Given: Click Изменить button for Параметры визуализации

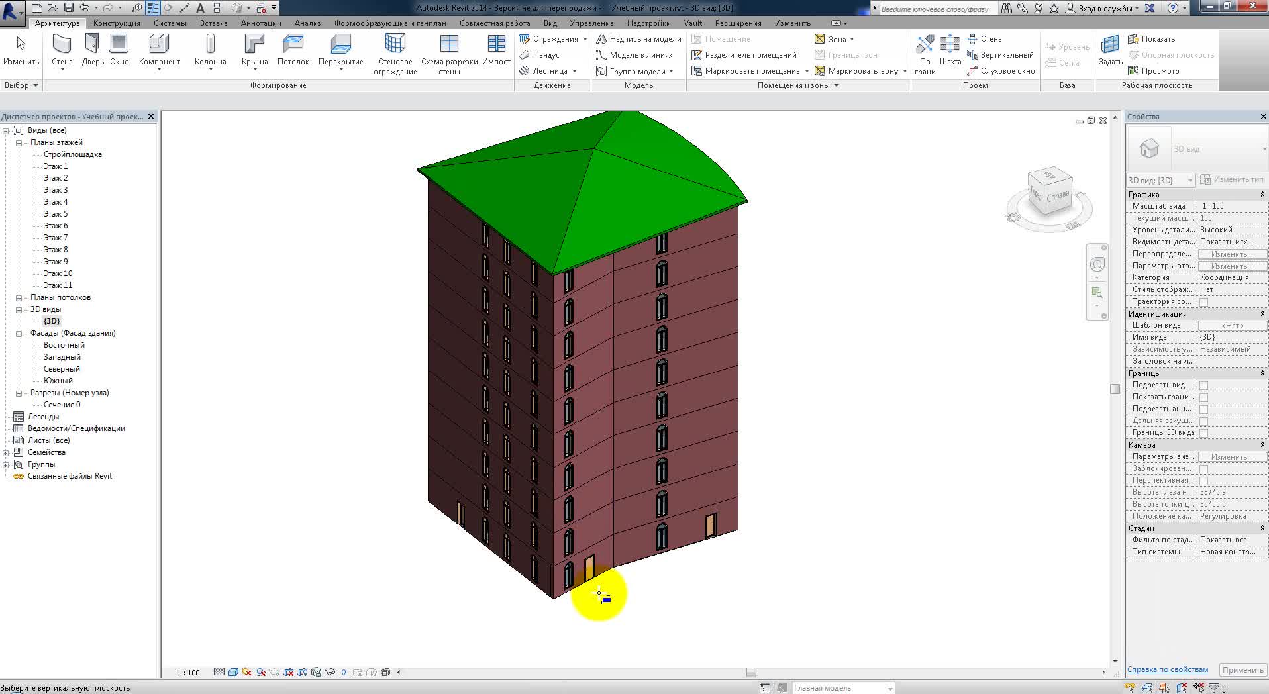Looking at the screenshot, I should pos(1231,457).
